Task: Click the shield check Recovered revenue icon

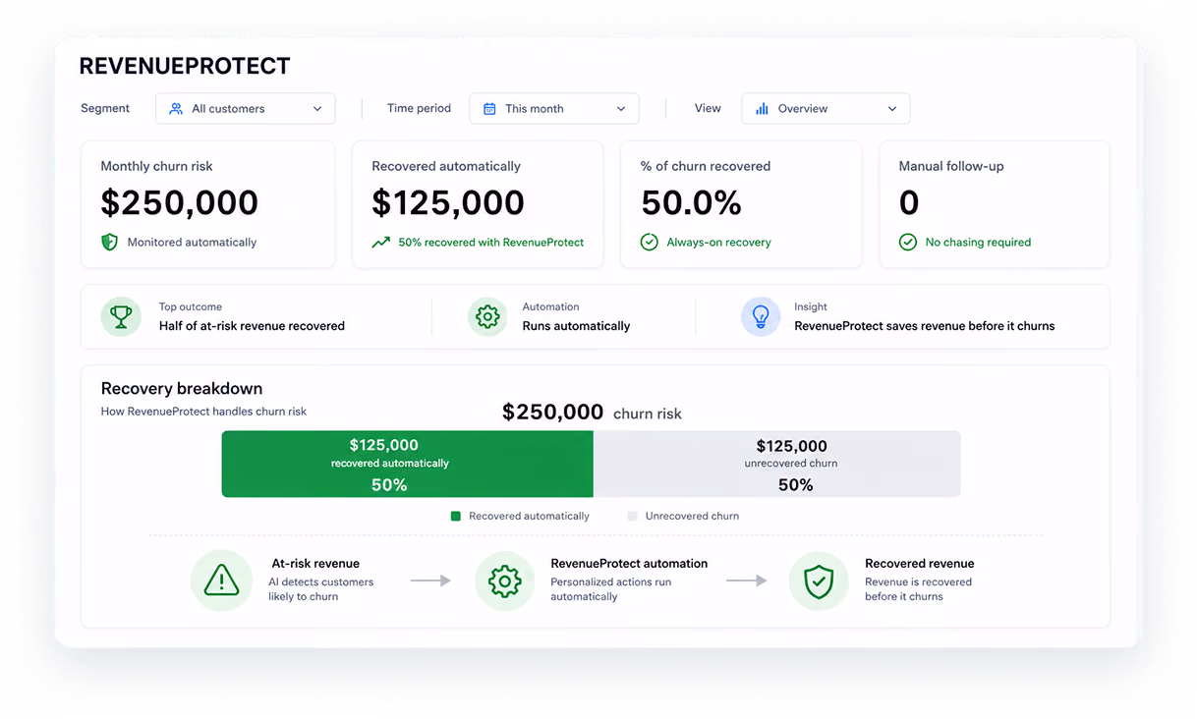Action: tap(819, 581)
